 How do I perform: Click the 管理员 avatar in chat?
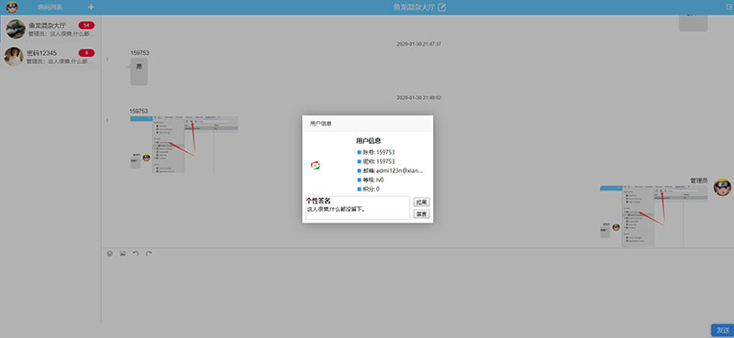coord(722,187)
